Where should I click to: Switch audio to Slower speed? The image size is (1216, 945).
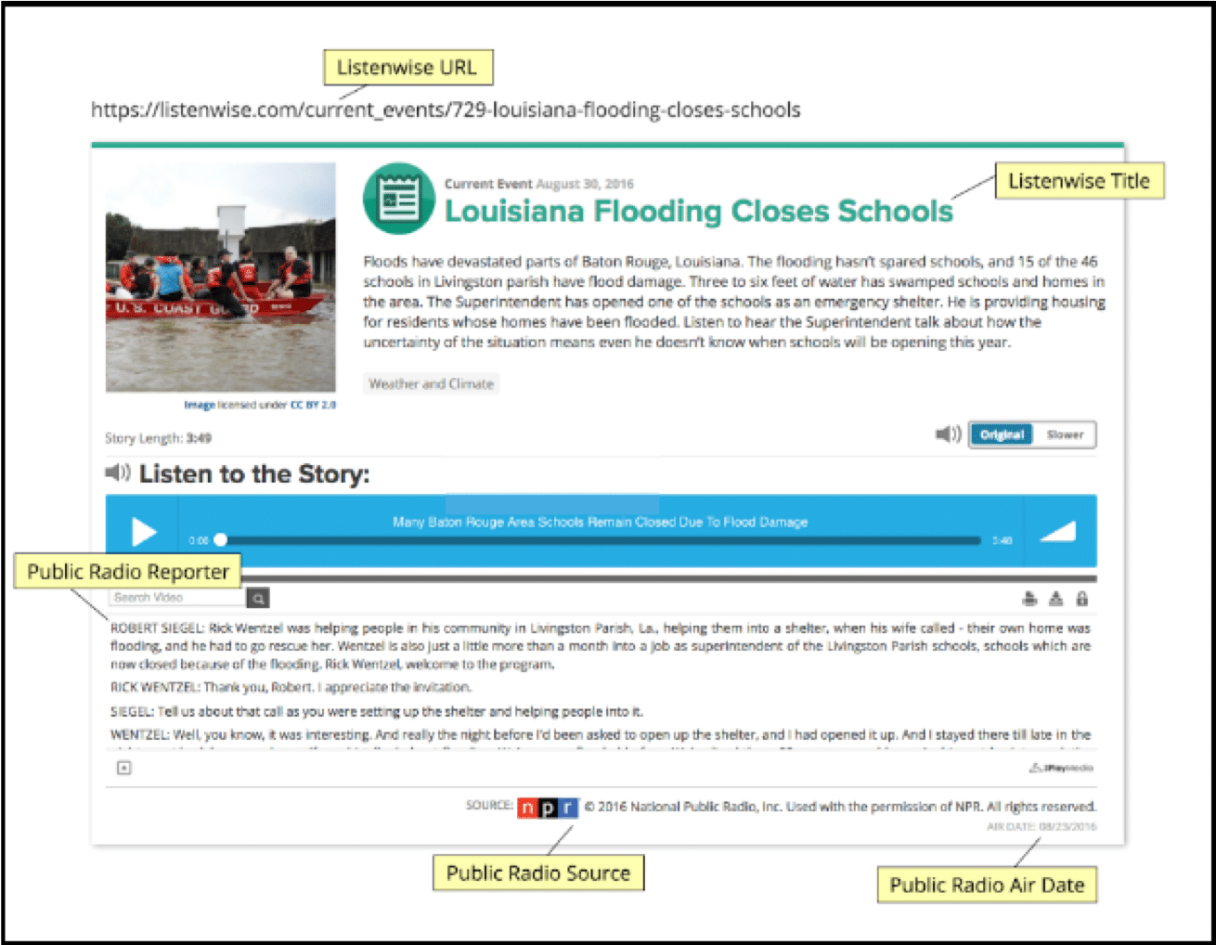1065,434
